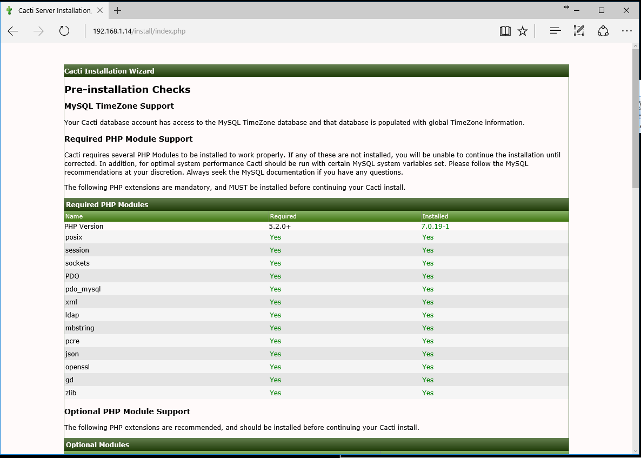Viewport: 641px width, 458px height.
Task: Select the gd module name
Action: click(69, 380)
